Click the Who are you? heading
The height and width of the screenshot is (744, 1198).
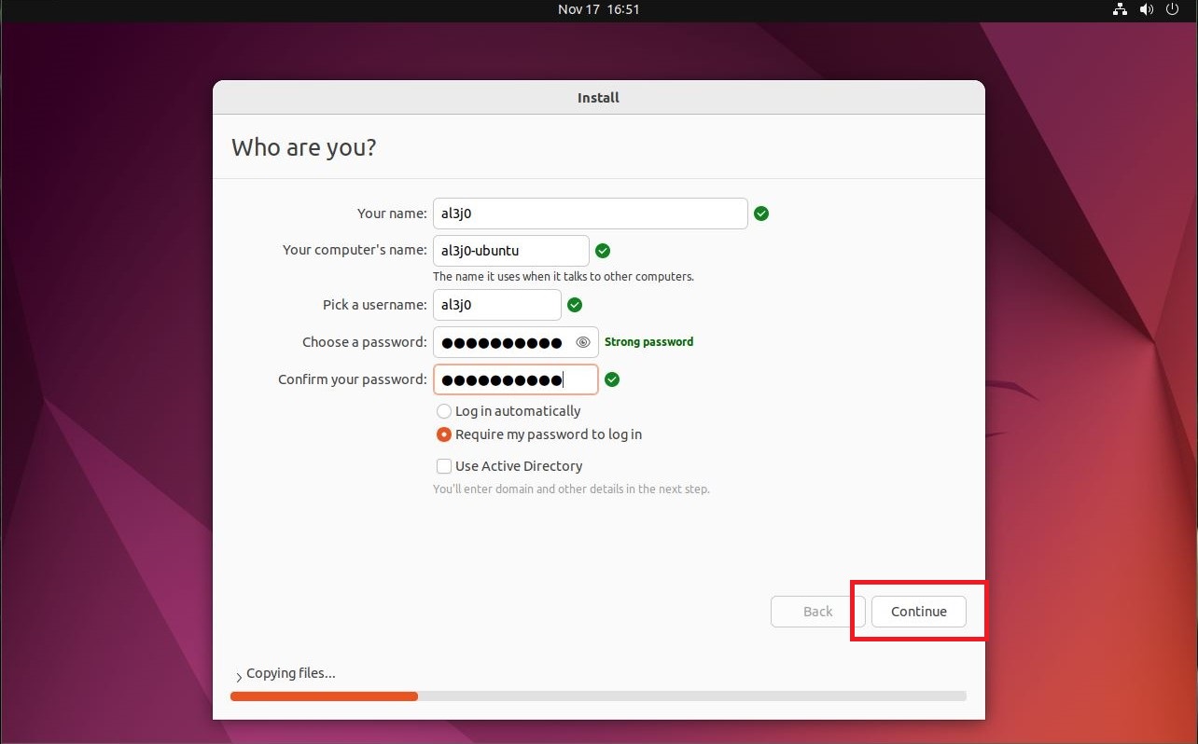point(304,147)
